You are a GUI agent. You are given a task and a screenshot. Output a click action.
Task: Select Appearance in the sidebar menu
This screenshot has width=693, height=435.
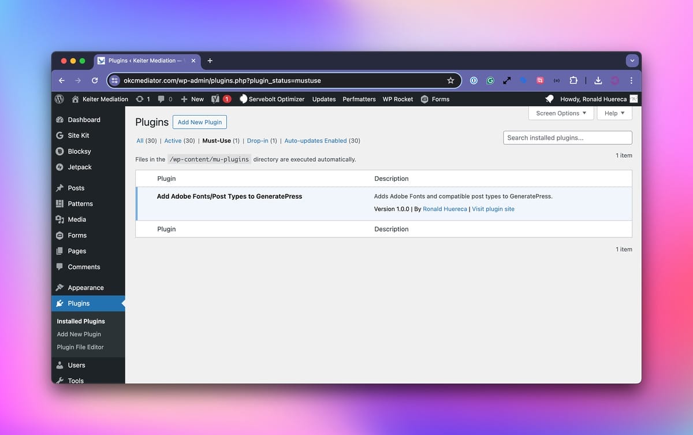[85, 288]
